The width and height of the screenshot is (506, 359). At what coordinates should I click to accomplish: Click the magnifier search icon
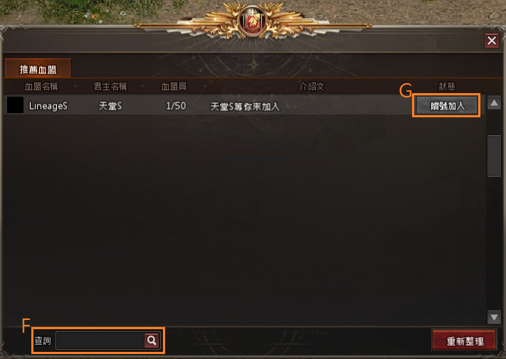(152, 341)
